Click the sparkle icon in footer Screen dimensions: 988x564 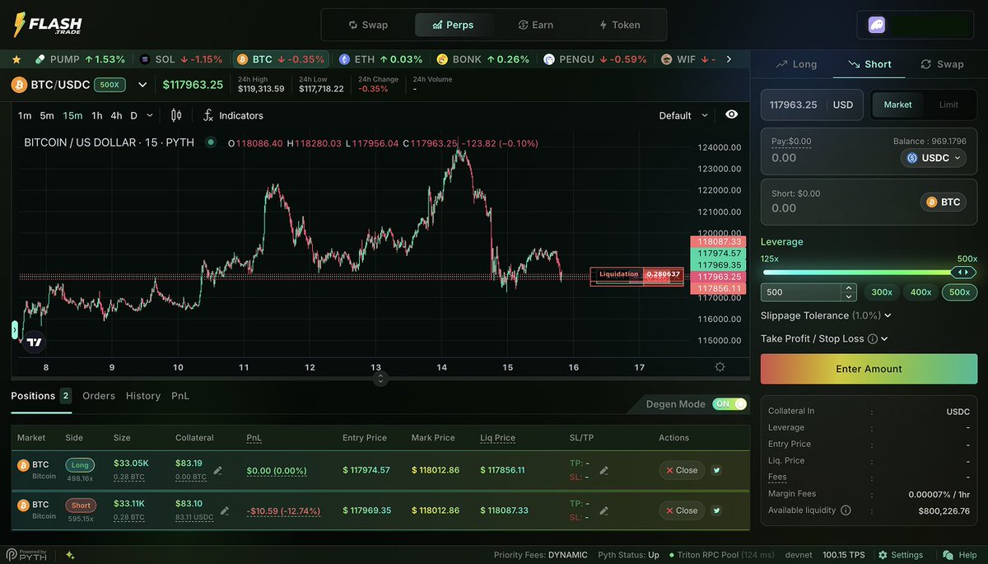[71, 555]
